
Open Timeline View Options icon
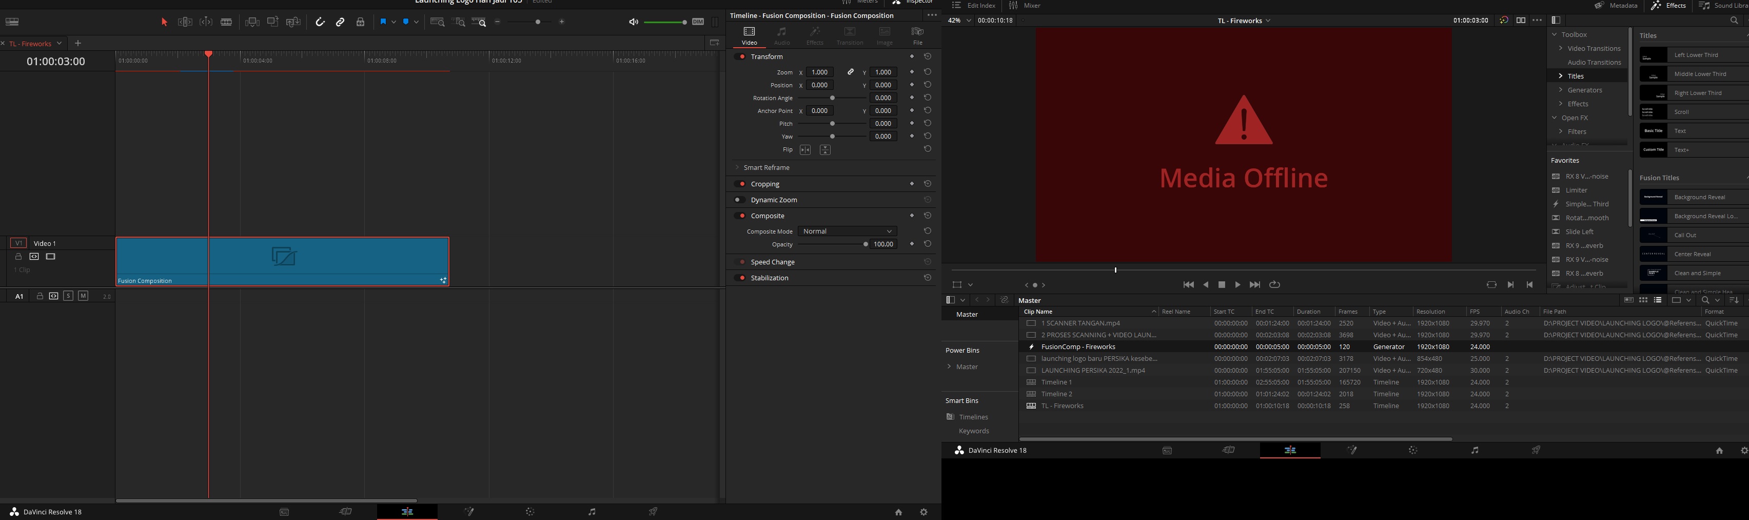coord(12,23)
